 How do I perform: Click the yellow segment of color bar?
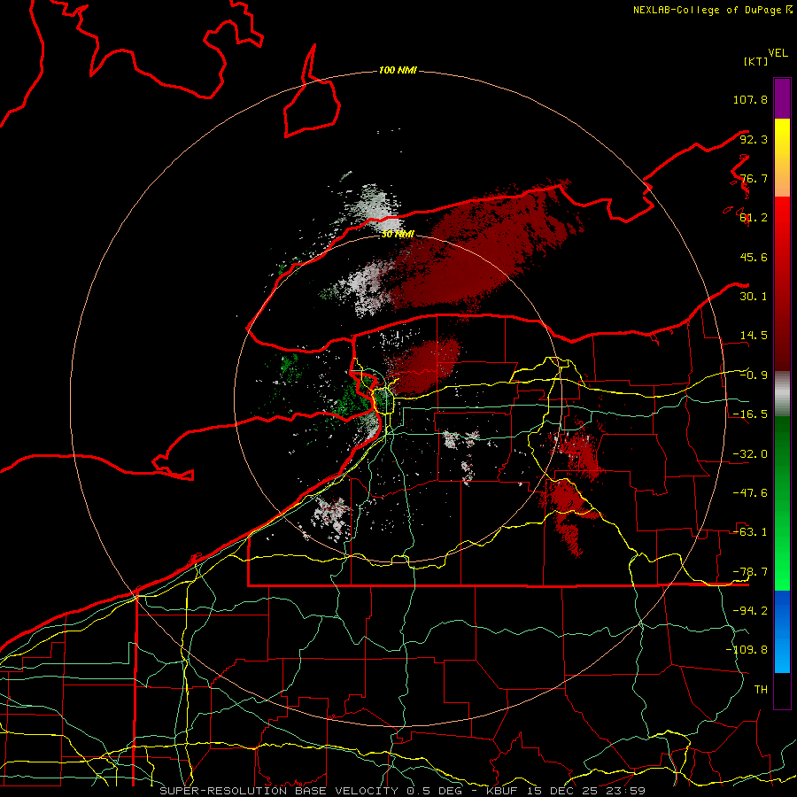pyautogui.click(x=782, y=138)
